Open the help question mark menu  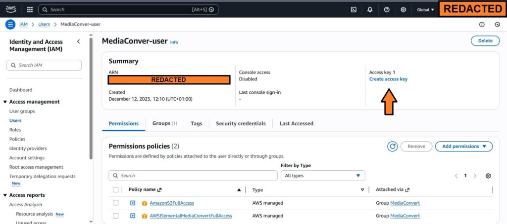coord(387,9)
